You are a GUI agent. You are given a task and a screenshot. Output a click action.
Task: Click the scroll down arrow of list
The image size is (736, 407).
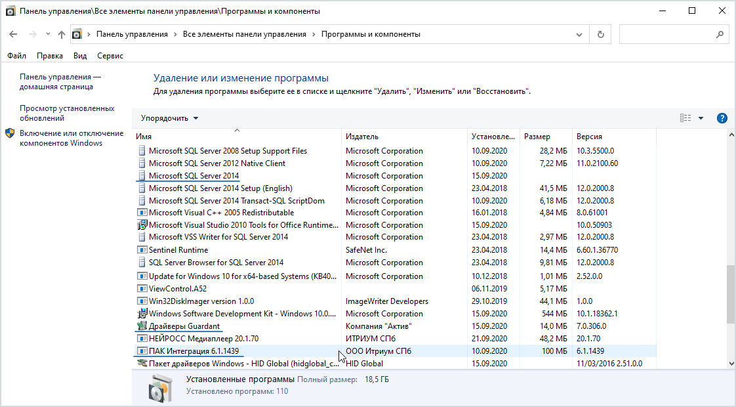[731, 363]
